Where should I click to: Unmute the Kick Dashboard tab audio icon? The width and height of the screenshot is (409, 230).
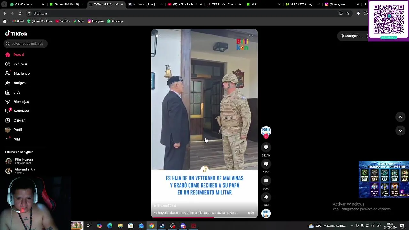pyautogui.click(x=77, y=4)
